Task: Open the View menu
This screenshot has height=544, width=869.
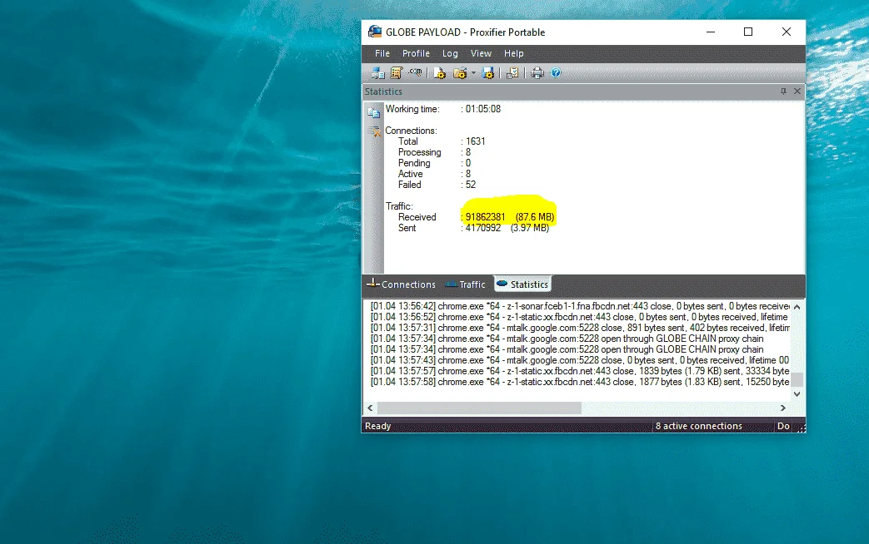Action: coord(481,54)
